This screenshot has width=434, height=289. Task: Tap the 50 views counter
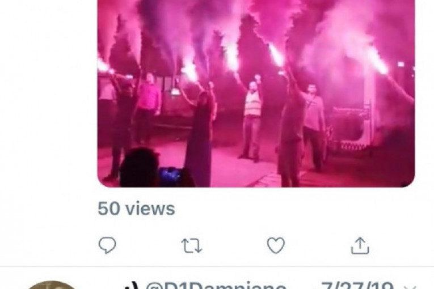click(136, 208)
